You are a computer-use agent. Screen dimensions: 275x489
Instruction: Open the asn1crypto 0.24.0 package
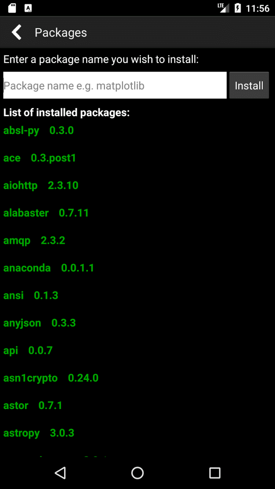[x=51, y=378]
